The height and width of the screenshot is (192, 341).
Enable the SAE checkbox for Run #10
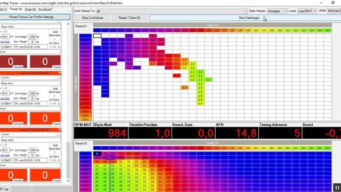51,32
